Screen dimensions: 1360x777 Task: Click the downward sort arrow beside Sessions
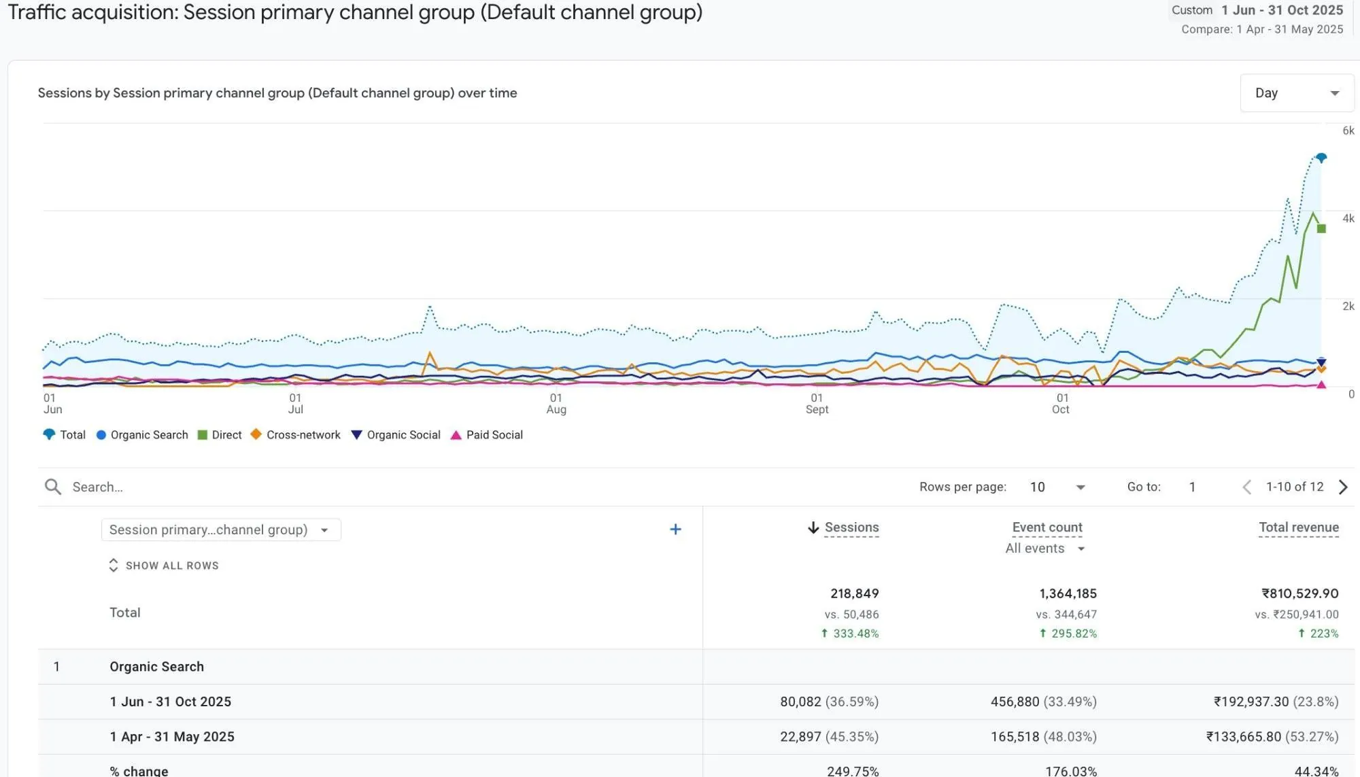point(813,528)
